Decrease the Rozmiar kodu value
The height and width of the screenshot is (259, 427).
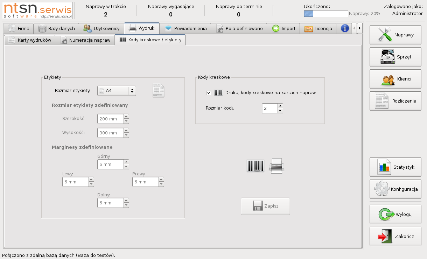pyautogui.click(x=280, y=111)
